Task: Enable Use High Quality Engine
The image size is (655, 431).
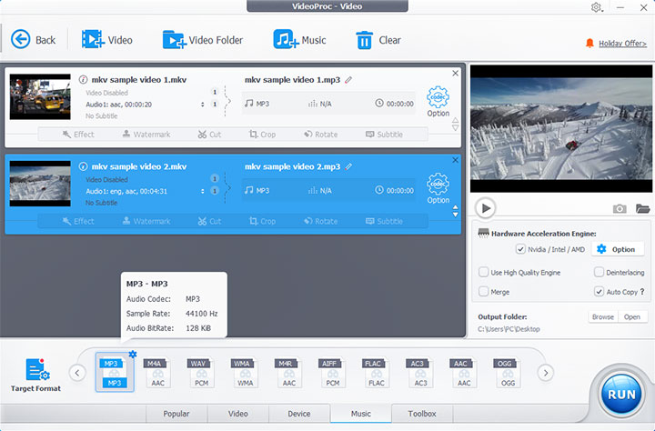Action: (484, 272)
